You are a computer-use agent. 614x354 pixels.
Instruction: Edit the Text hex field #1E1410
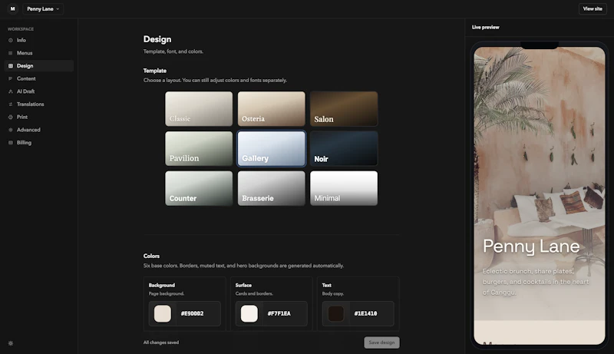(366, 313)
